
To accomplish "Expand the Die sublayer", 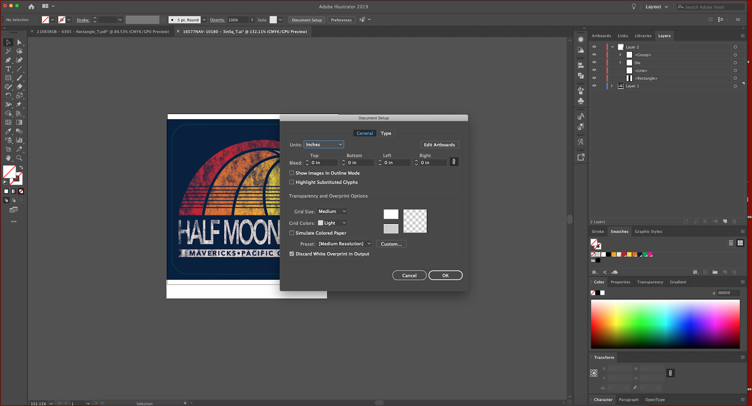I will [620, 62].
